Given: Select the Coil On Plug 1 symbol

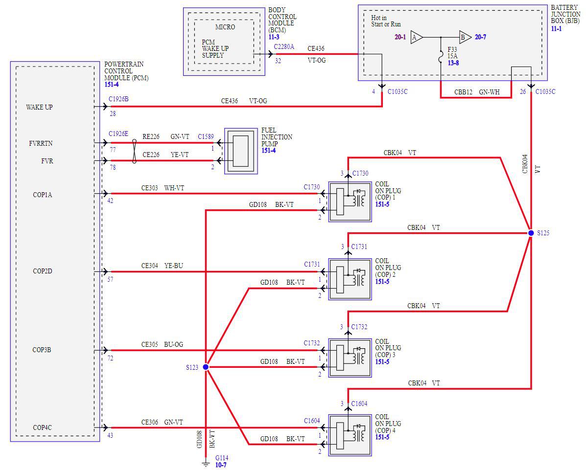Looking at the screenshot, I should [x=350, y=202].
